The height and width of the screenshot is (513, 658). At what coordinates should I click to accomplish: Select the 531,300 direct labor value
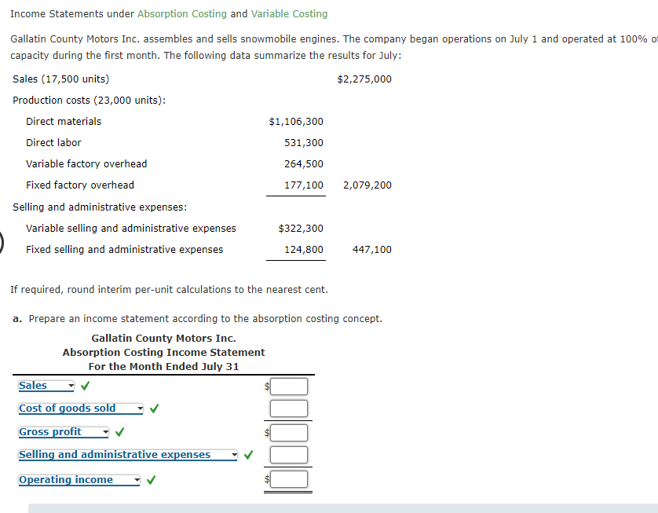(x=304, y=143)
